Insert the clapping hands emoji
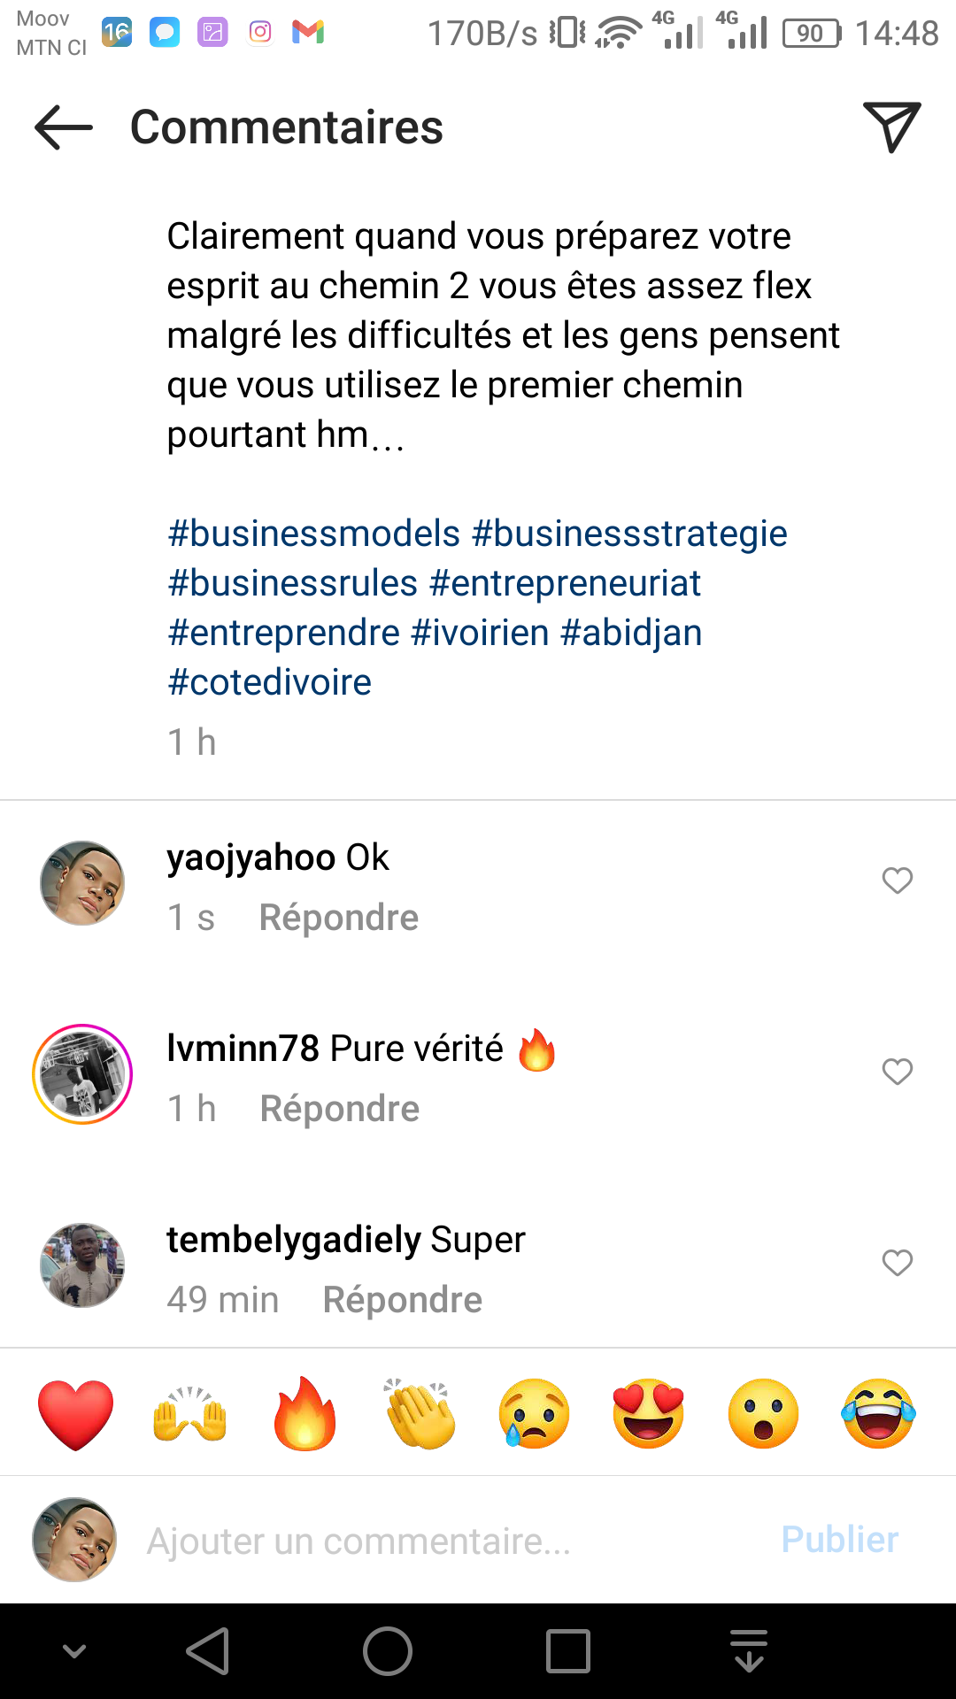This screenshot has height=1699, width=956. pyautogui.click(x=420, y=1413)
